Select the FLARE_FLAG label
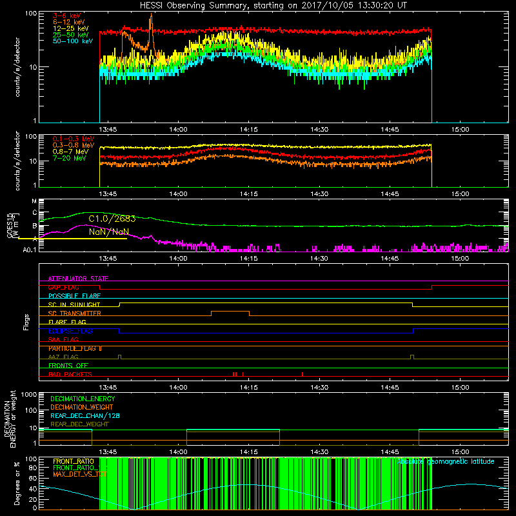Viewport: 516px width, 516px height. tap(67, 322)
